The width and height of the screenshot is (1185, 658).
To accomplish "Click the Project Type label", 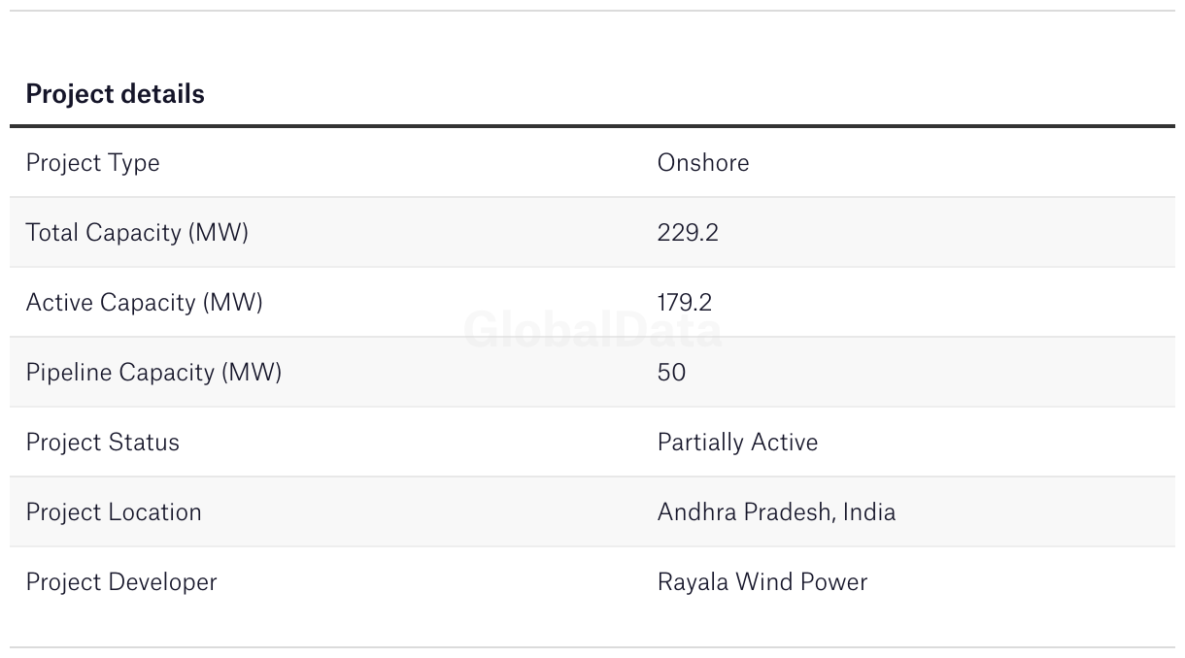I will tap(92, 163).
